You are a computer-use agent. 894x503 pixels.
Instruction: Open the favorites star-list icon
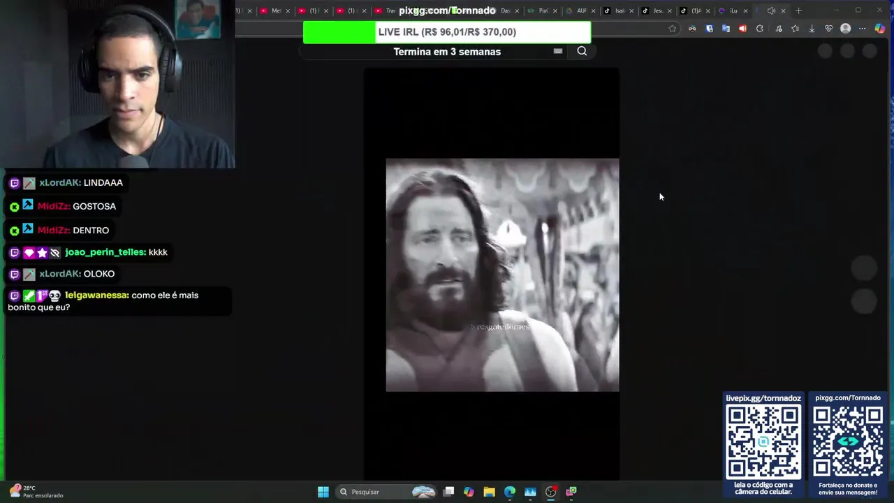795,29
